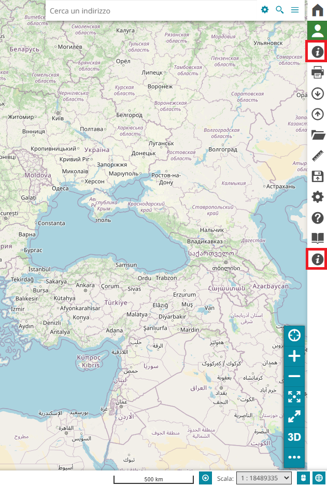This screenshot has height=486, width=327.
Task: Select the info icon below the book icon
Action: [317, 259]
